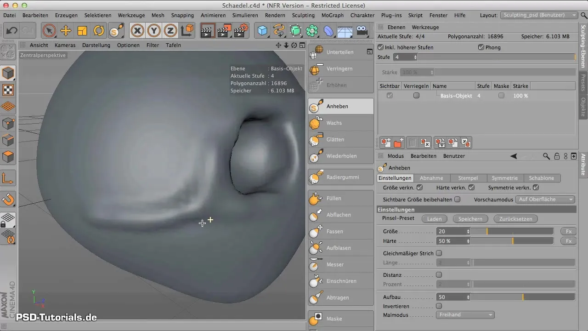Click the Größe value stepper
The width and height of the screenshot is (588, 331).
pos(468,231)
